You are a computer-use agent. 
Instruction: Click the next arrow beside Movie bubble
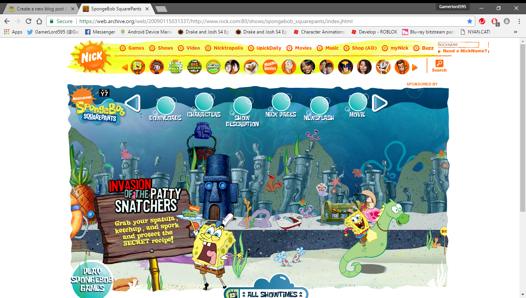380,103
